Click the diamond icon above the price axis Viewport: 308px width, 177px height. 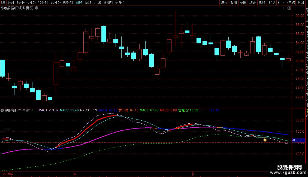coord(284,8)
